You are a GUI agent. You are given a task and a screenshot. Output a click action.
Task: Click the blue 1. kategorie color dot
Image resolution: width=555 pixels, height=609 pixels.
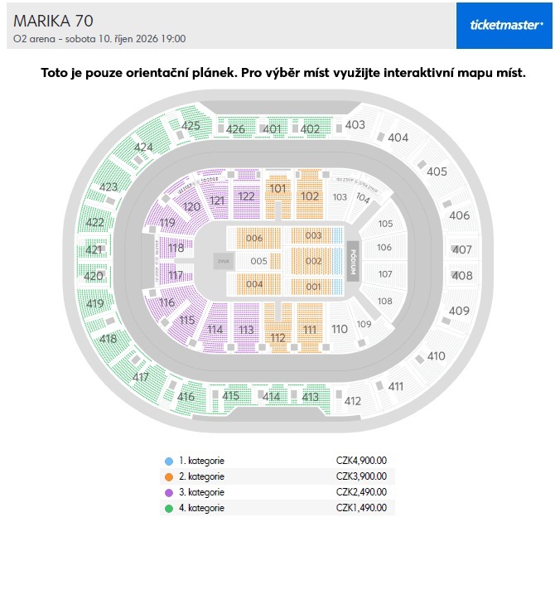[x=169, y=461]
